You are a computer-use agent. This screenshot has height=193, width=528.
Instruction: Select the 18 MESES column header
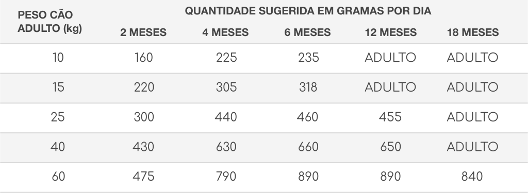coord(473,32)
